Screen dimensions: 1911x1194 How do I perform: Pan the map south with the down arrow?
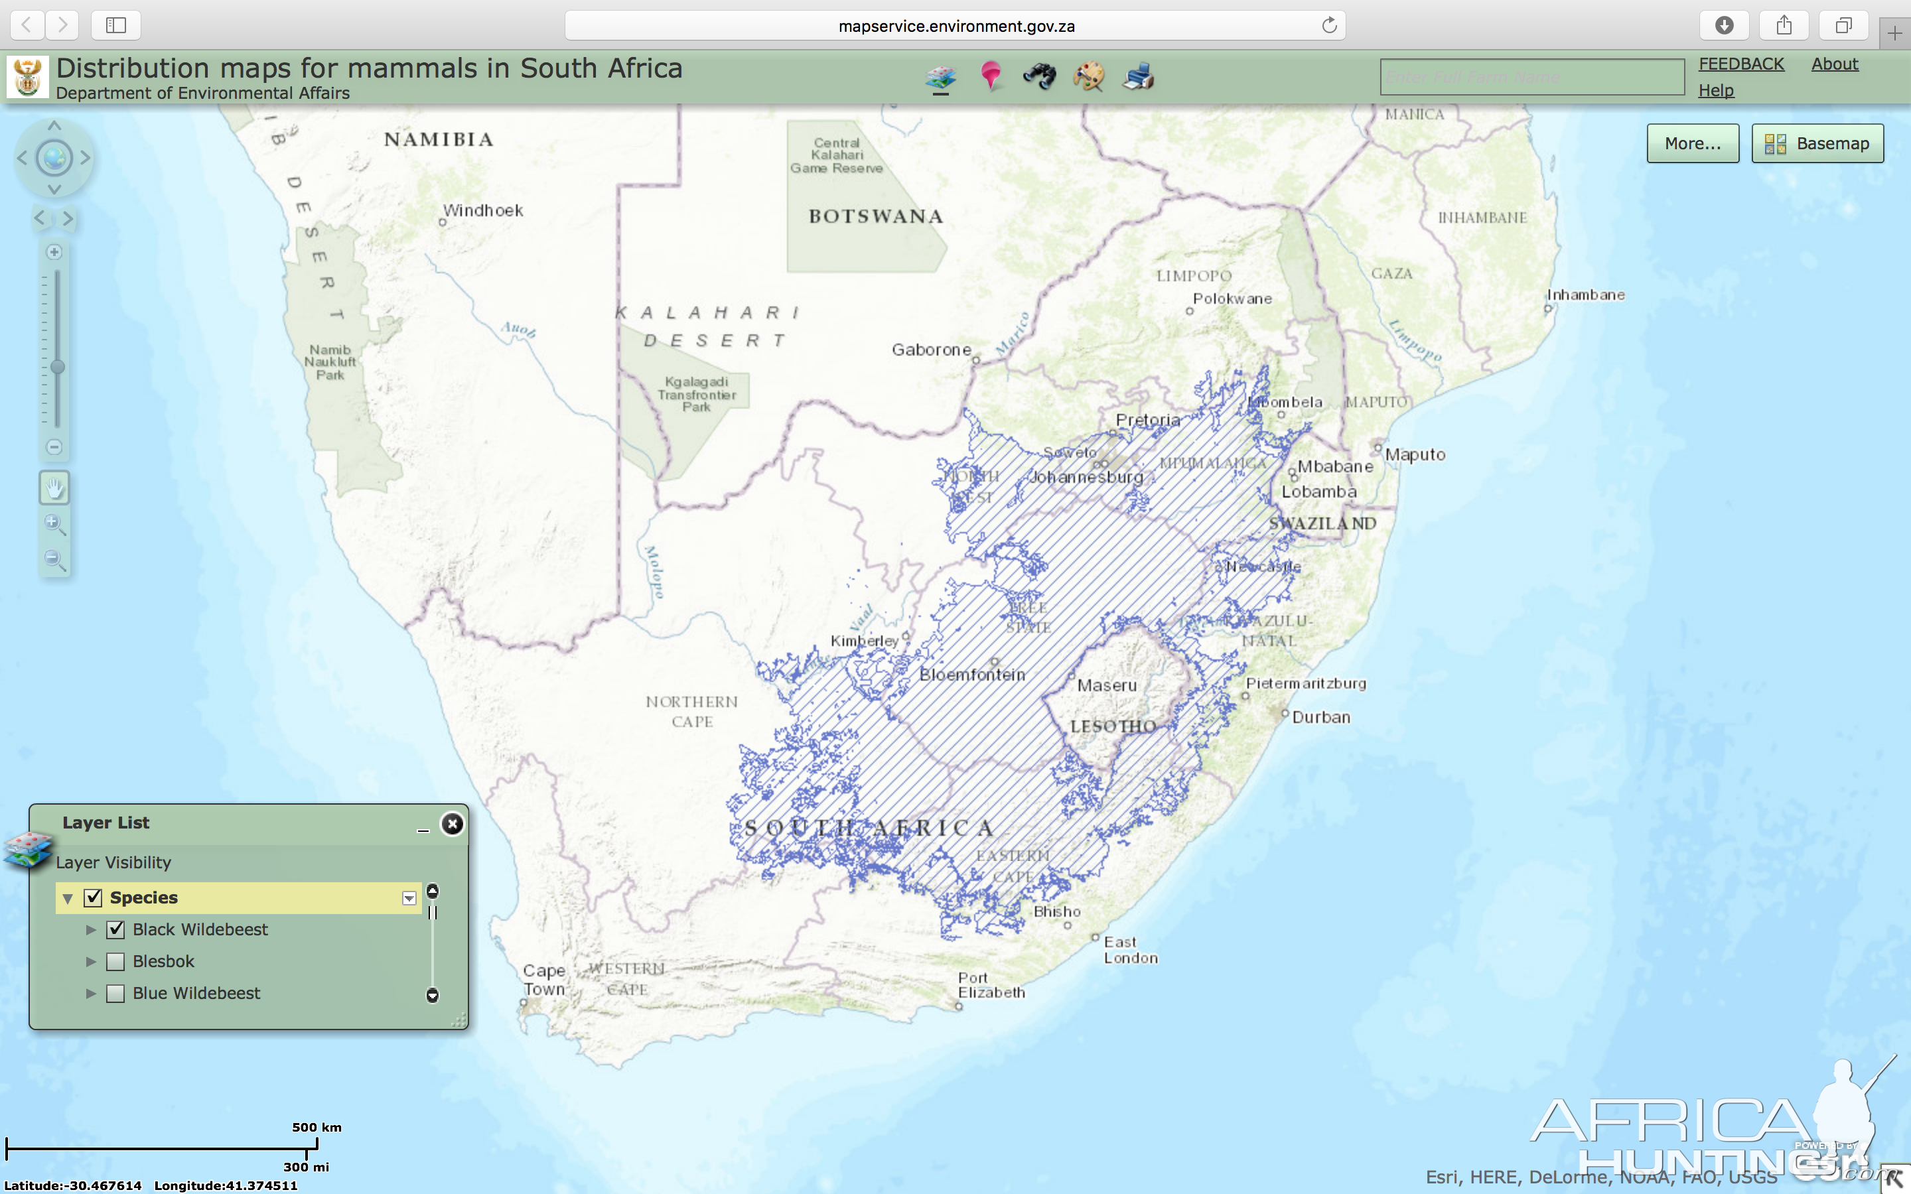[x=54, y=190]
